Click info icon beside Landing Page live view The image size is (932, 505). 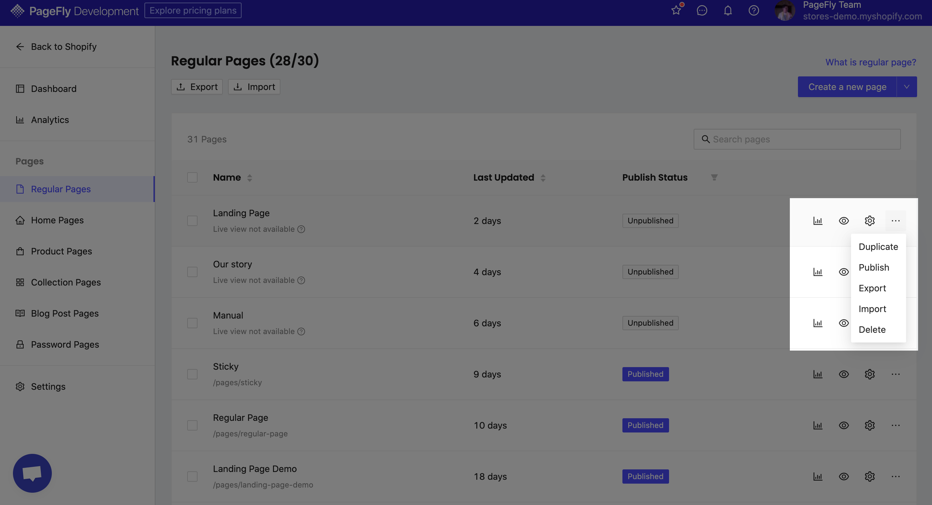click(301, 229)
